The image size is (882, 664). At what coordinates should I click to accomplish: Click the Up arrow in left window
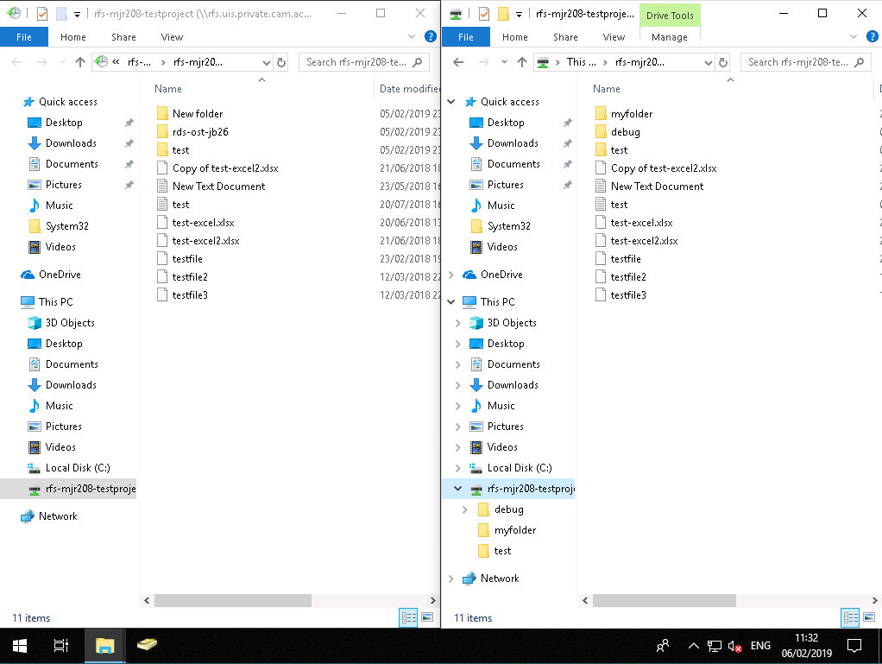click(x=80, y=62)
